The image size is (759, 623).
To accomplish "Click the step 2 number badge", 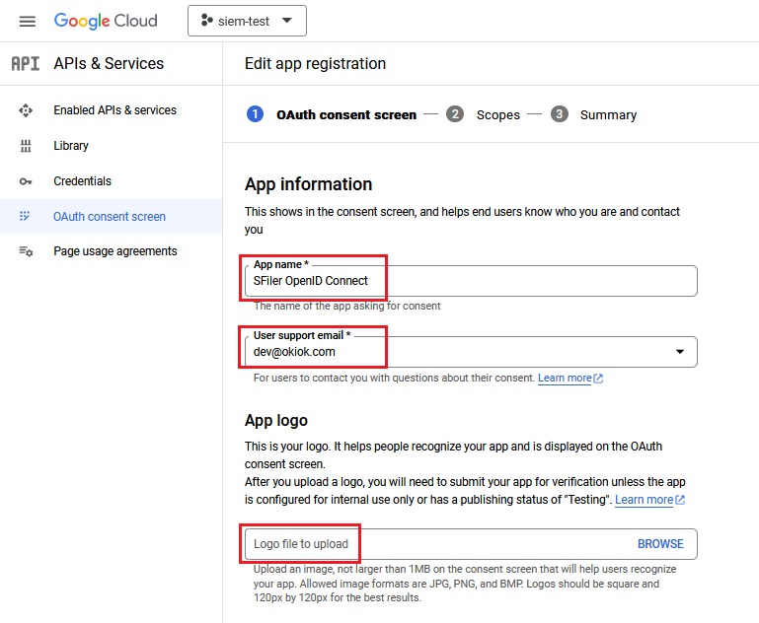I will click(x=455, y=114).
